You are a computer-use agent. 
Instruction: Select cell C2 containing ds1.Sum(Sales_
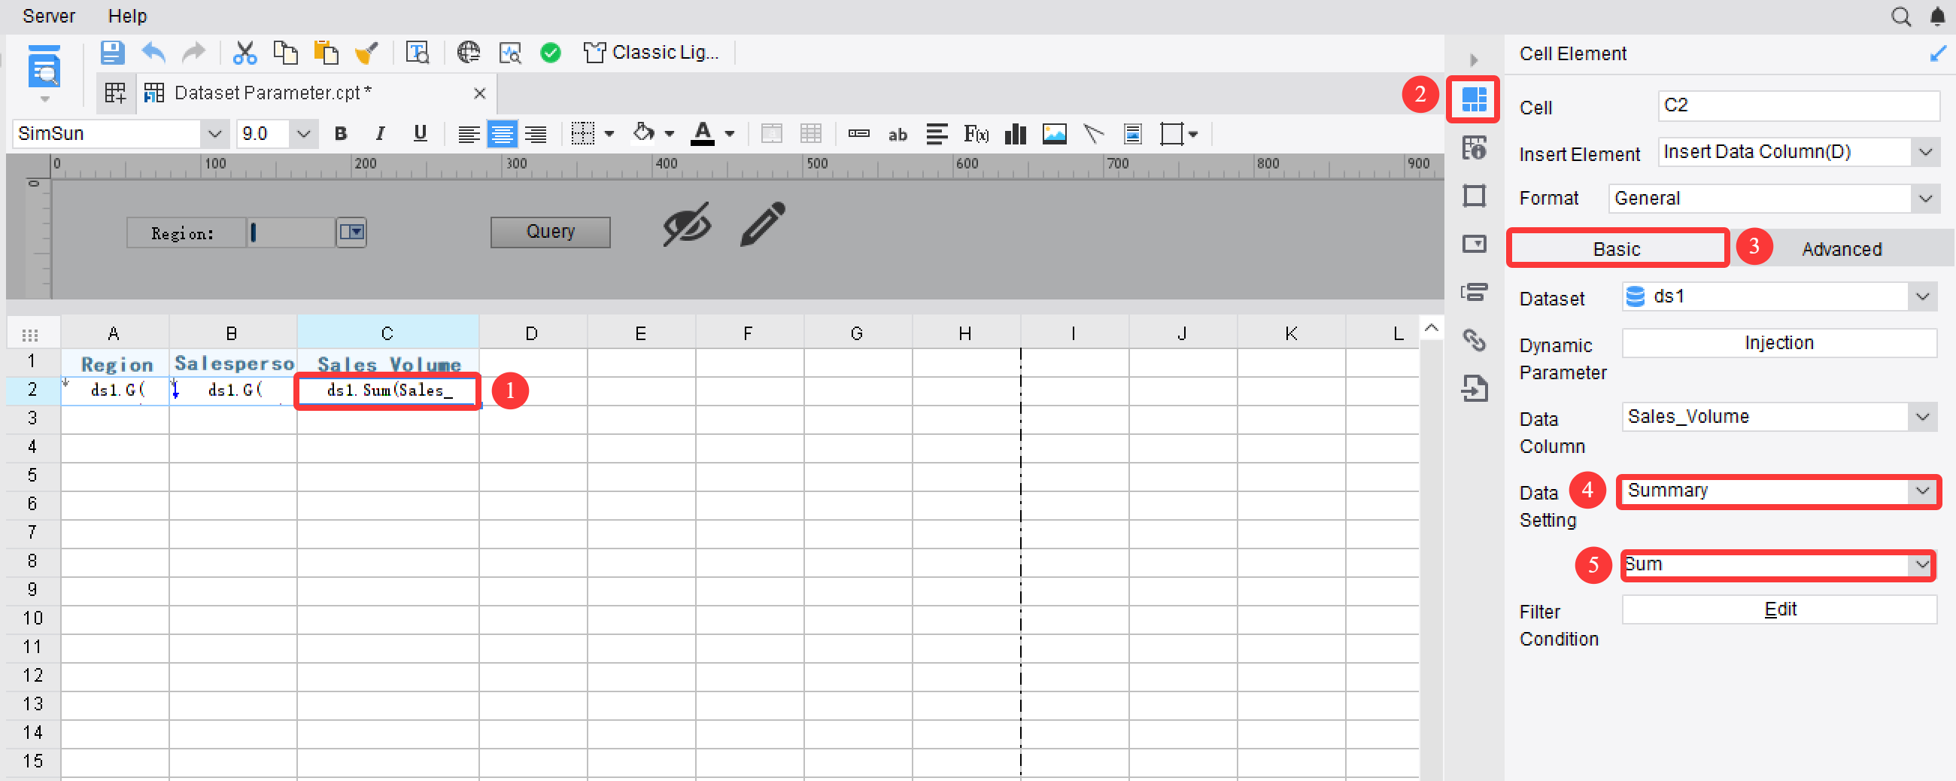point(388,390)
